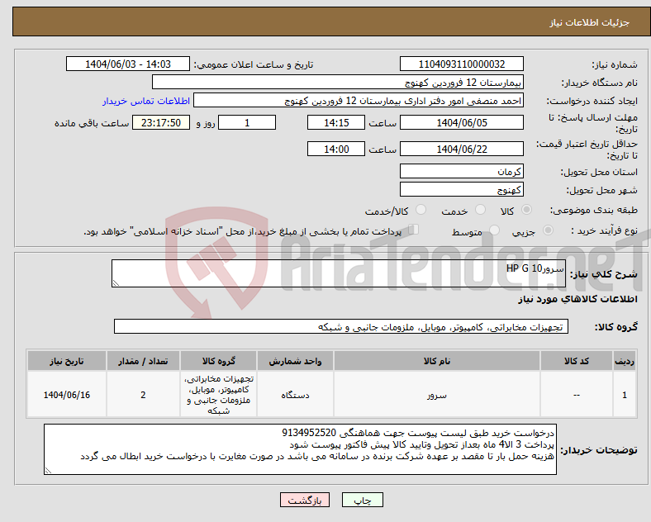Screen dimensions: 651x522
Task: Click the کد کالا column header
Action: pyautogui.click(x=577, y=361)
